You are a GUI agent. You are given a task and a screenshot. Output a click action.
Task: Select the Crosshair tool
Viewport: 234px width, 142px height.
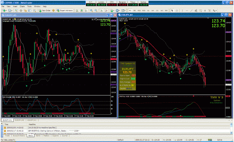point(177,10)
